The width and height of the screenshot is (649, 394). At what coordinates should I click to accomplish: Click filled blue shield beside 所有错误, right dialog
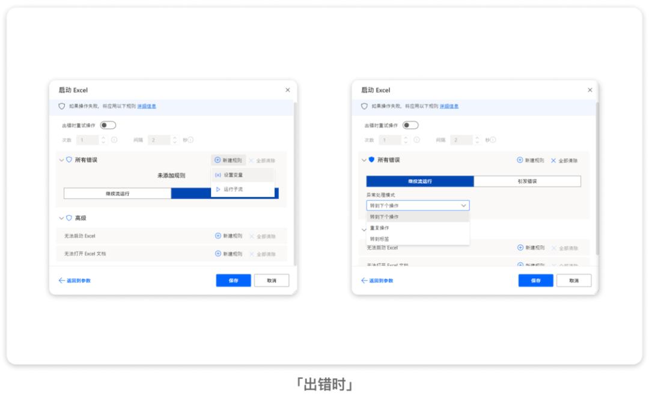[372, 160]
